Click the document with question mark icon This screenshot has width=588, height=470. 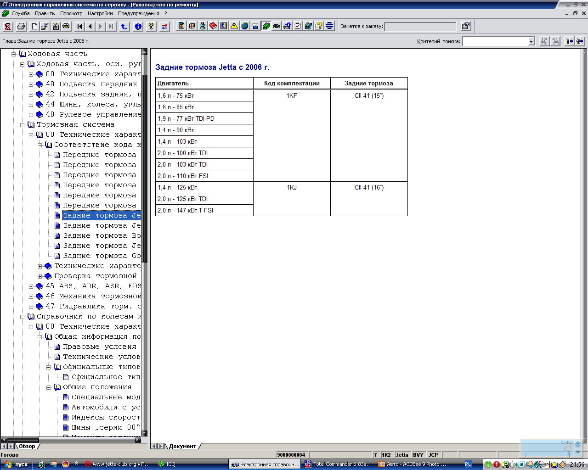319,26
